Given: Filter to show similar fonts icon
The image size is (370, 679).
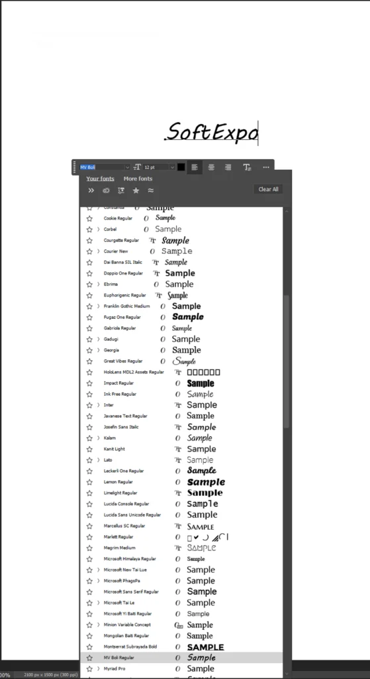Looking at the screenshot, I should (151, 190).
